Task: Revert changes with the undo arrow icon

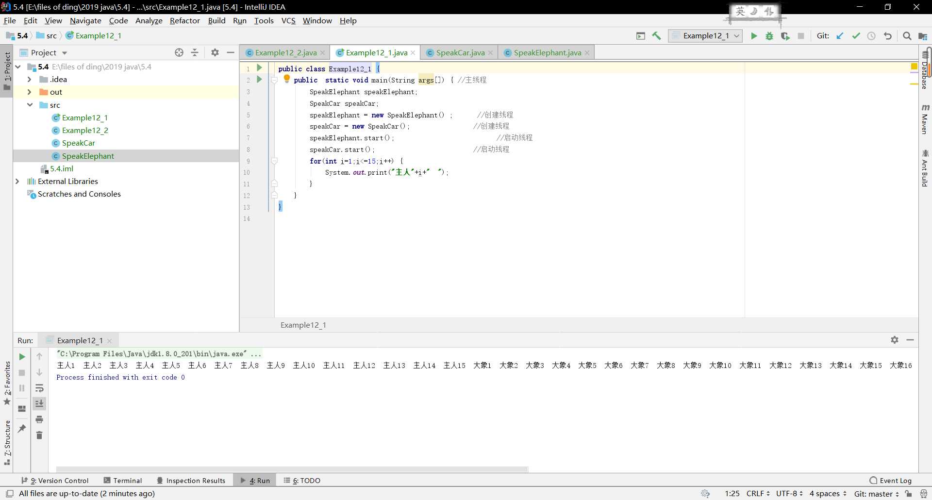Action: [888, 36]
